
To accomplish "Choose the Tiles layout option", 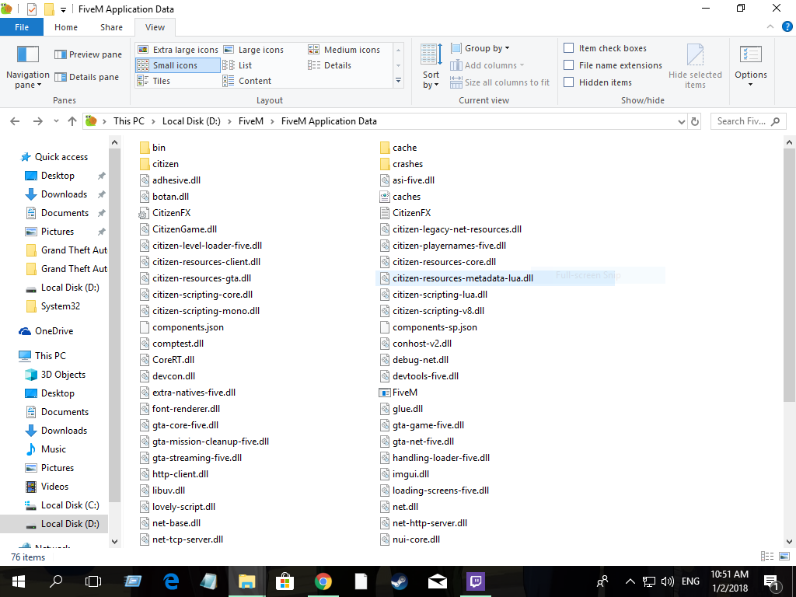I will tap(154, 81).
